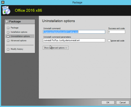Click the Cancel button
The height and width of the screenshot is (107, 131).
coord(123,102)
